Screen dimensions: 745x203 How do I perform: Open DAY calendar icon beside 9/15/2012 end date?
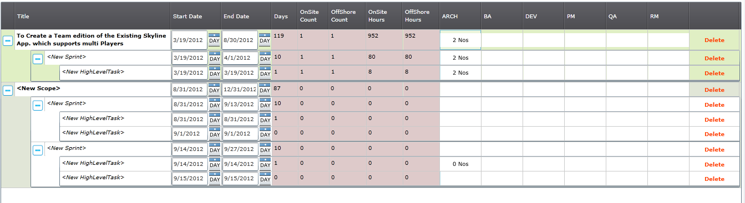pos(265,179)
